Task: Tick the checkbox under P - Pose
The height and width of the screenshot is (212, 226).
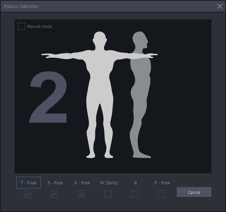Action: coord(161,194)
